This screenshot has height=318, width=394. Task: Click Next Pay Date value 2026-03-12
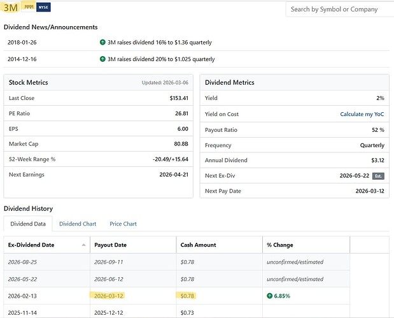(370, 191)
